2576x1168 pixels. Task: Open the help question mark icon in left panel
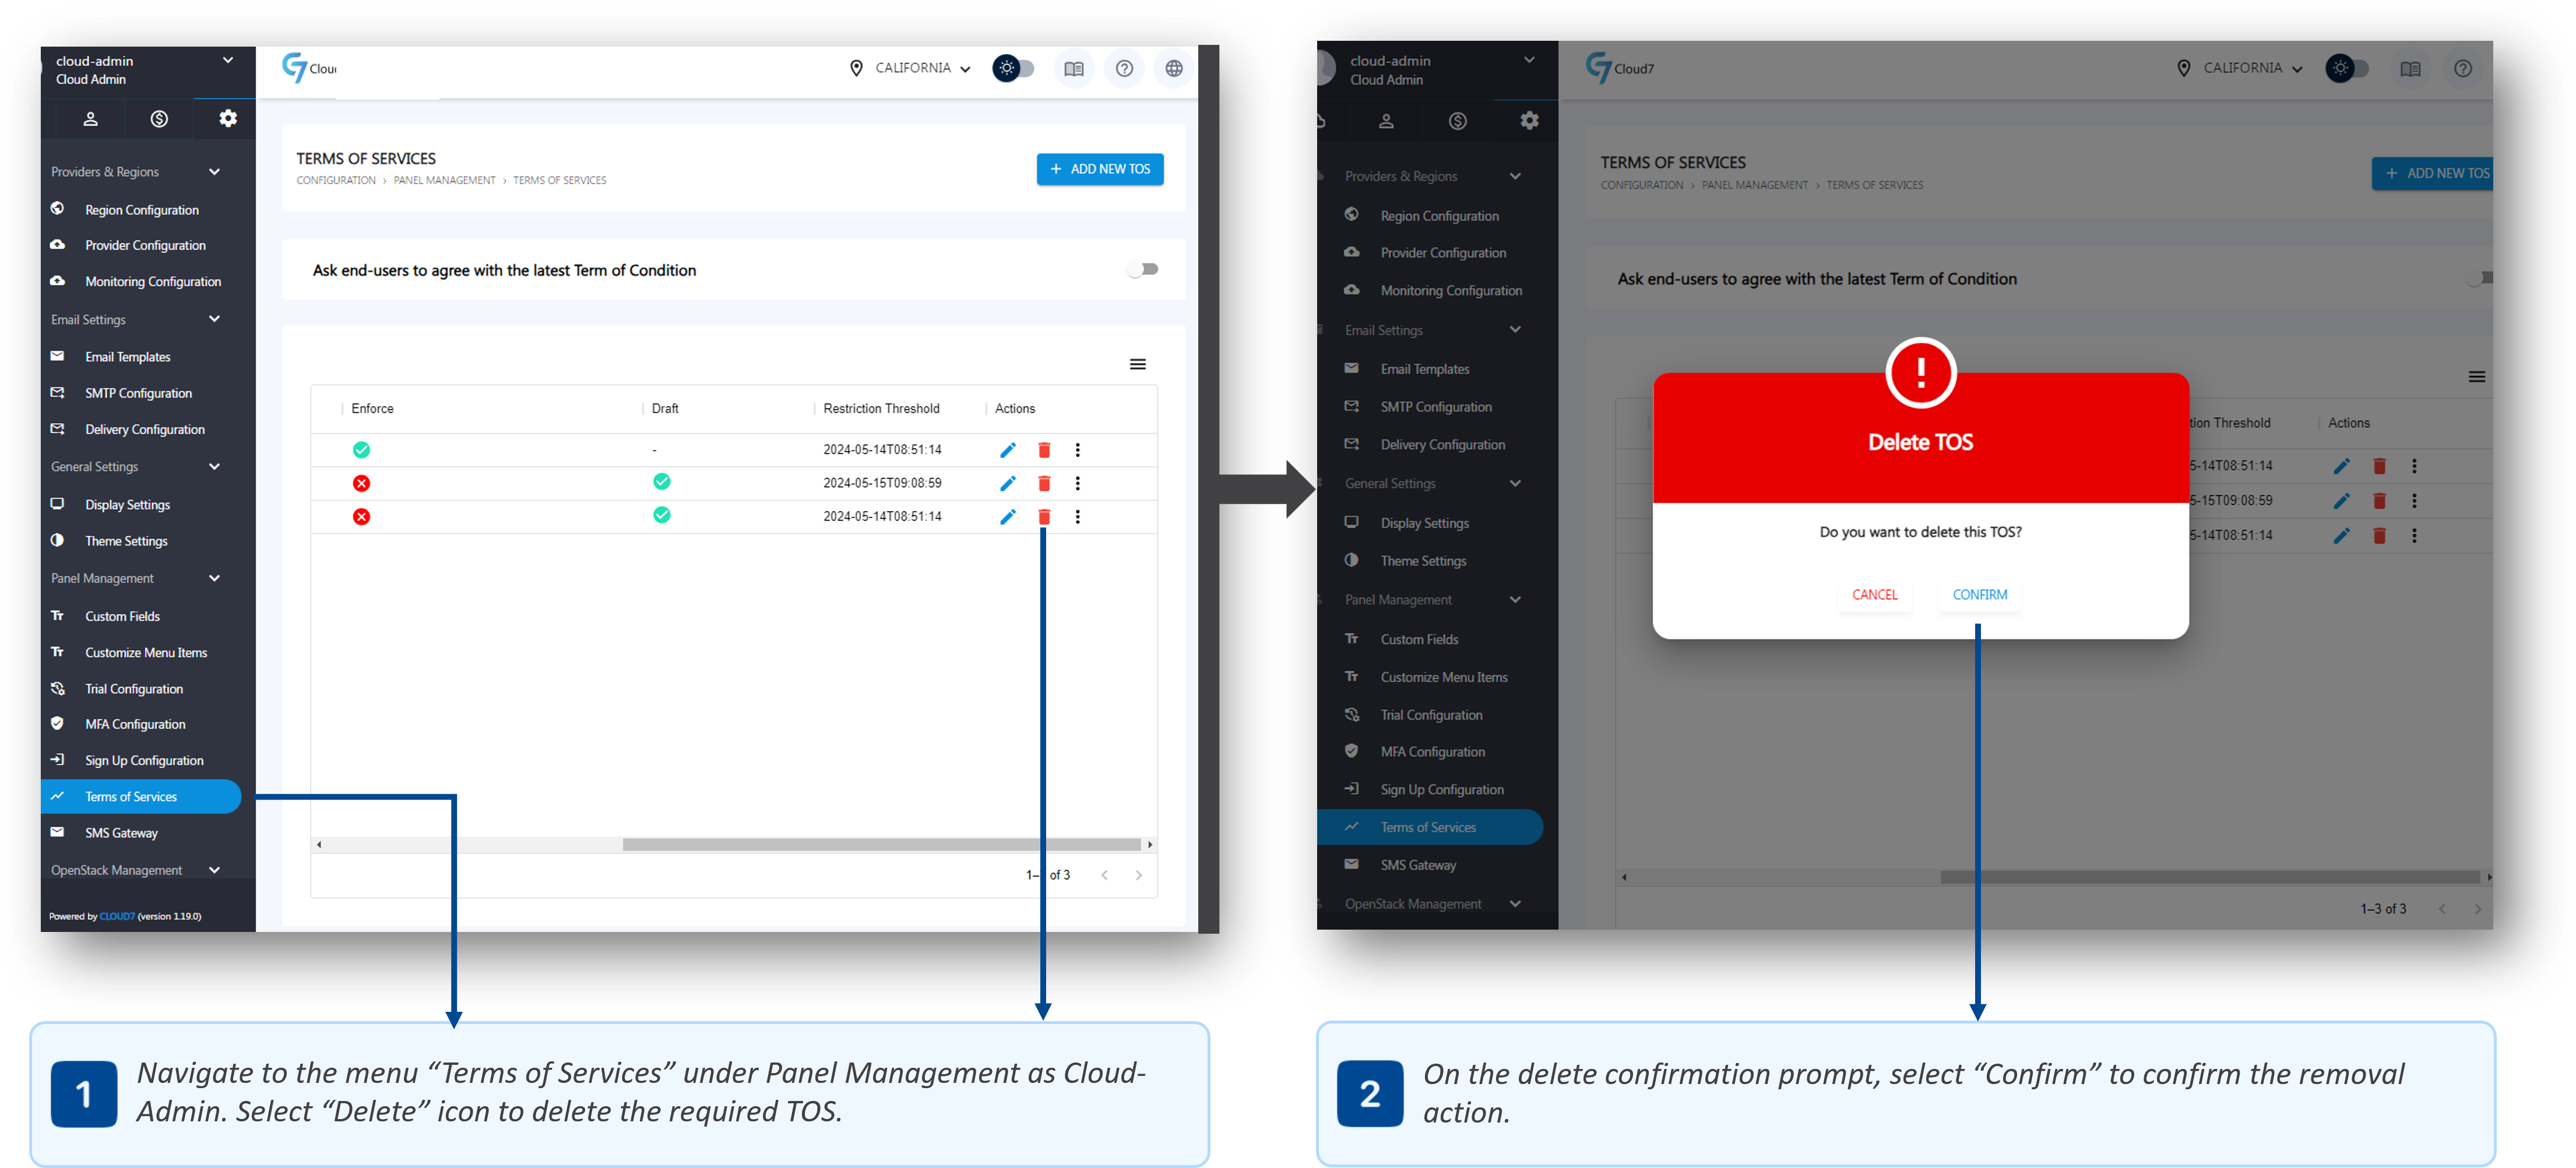pos(1124,69)
